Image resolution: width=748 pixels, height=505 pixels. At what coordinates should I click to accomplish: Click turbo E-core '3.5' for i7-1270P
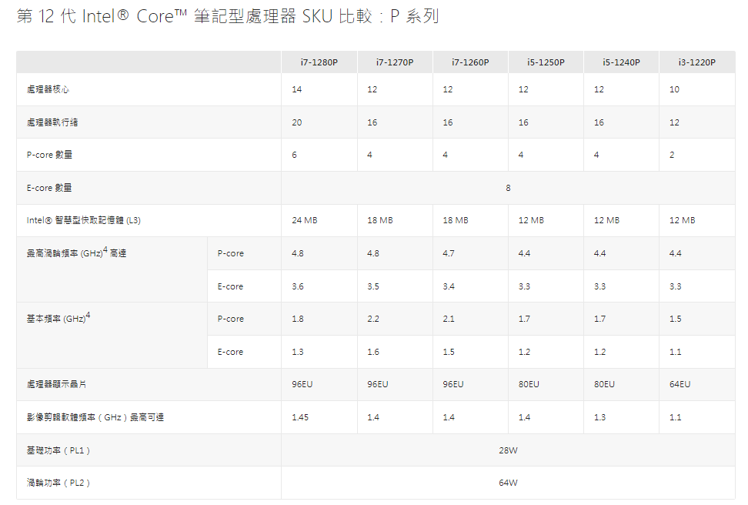coord(373,286)
